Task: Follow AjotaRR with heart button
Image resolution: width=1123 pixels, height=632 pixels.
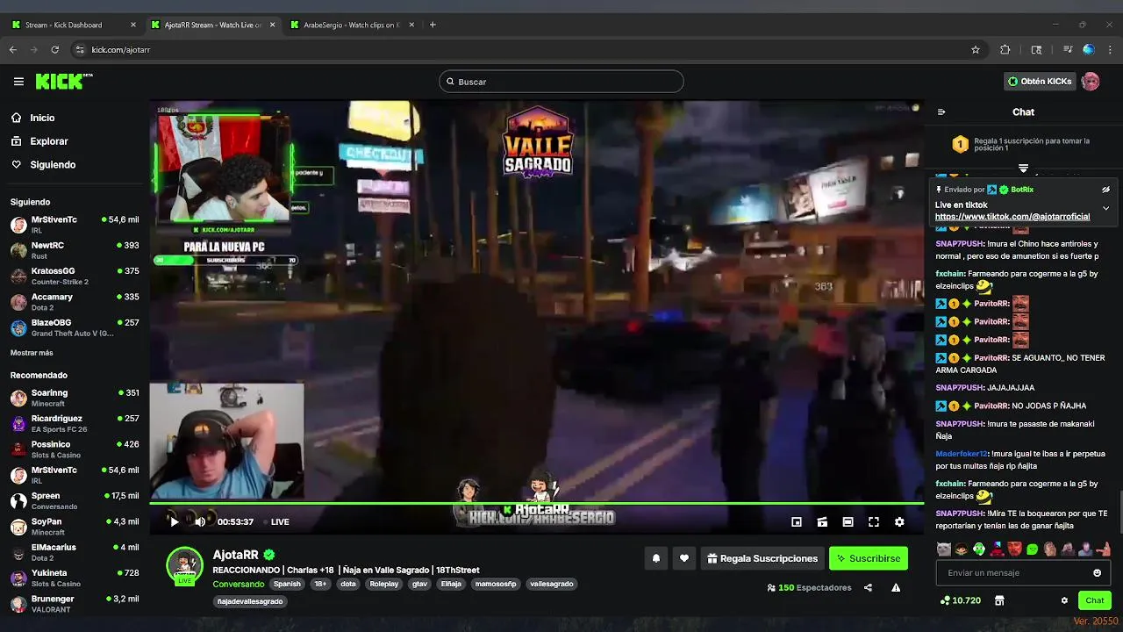Action: click(x=684, y=558)
